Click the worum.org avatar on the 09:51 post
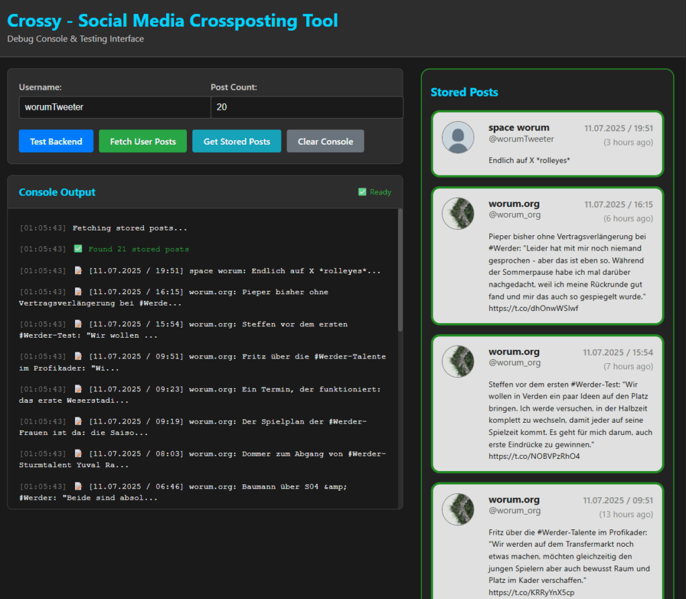686x599 pixels. (458, 509)
